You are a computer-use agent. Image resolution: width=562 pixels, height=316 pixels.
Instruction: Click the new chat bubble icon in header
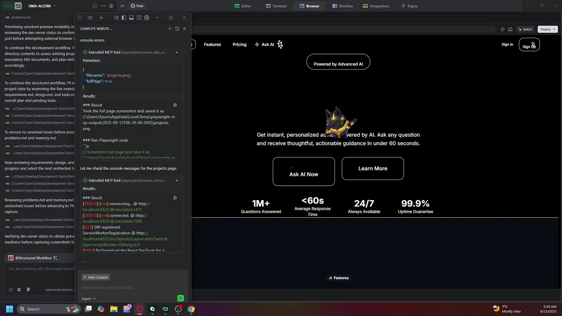[x=95, y=6]
